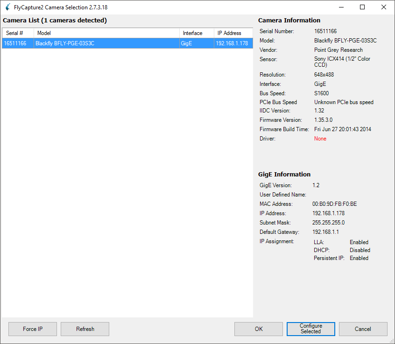Click the User Defined Name label
Viewport: 395px width, 344px height.
click(282, 195)
